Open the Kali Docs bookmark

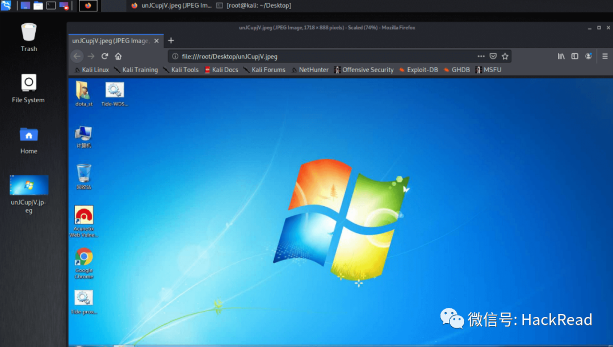point(221,70)
